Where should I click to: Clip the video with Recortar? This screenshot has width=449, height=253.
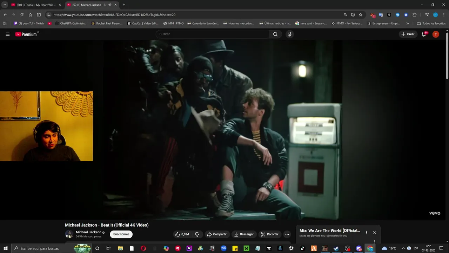click(270, 234)
